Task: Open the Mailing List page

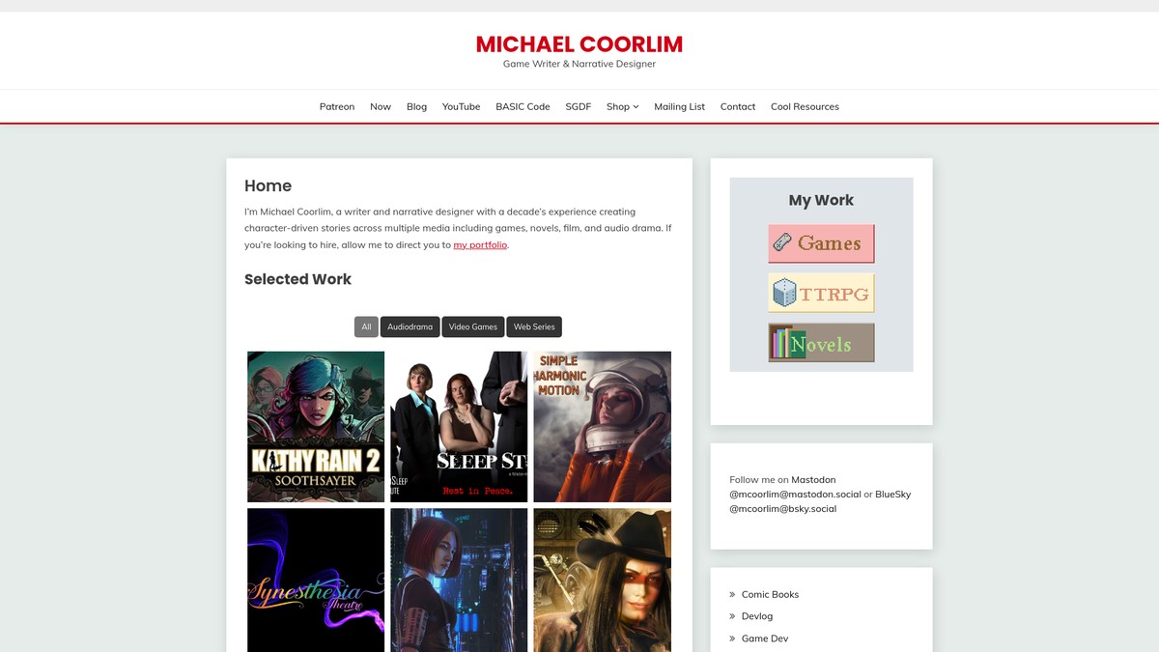Action: point(679,107)
